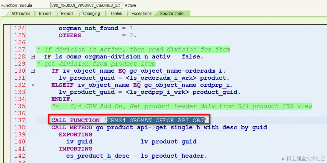Open the Tables tab
This screenshot has height=163, width=327.
coord(116,13)
